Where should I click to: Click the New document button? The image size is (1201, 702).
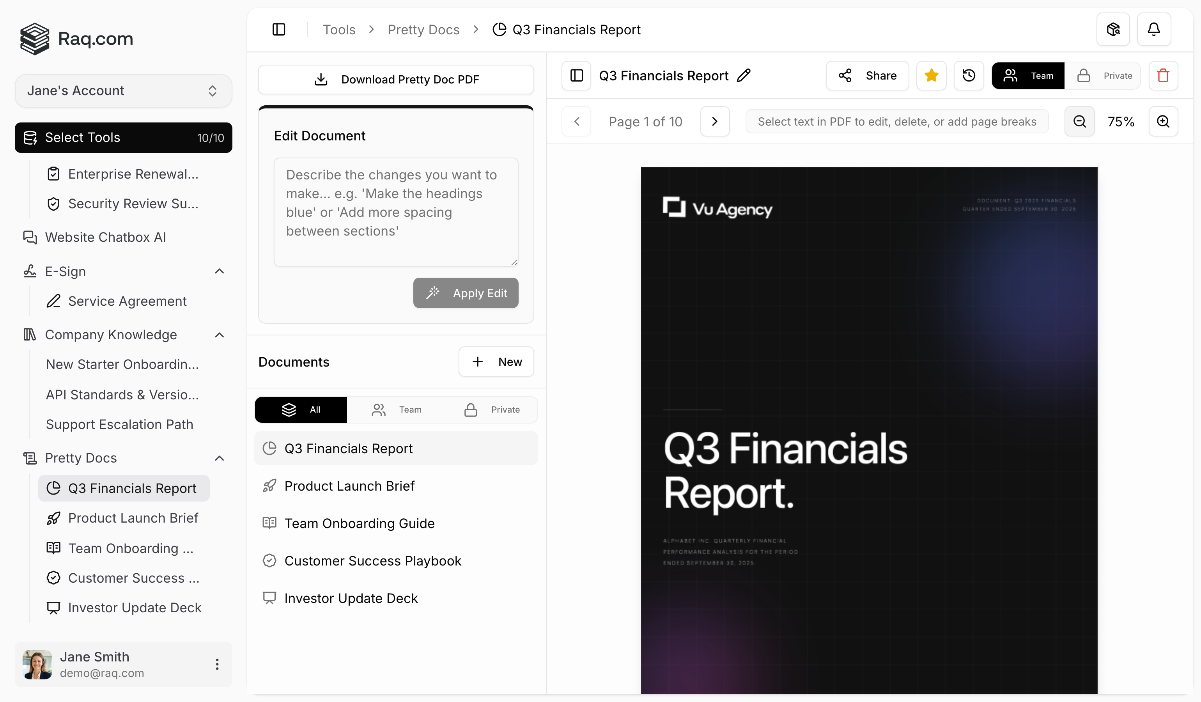click(496, 362)
